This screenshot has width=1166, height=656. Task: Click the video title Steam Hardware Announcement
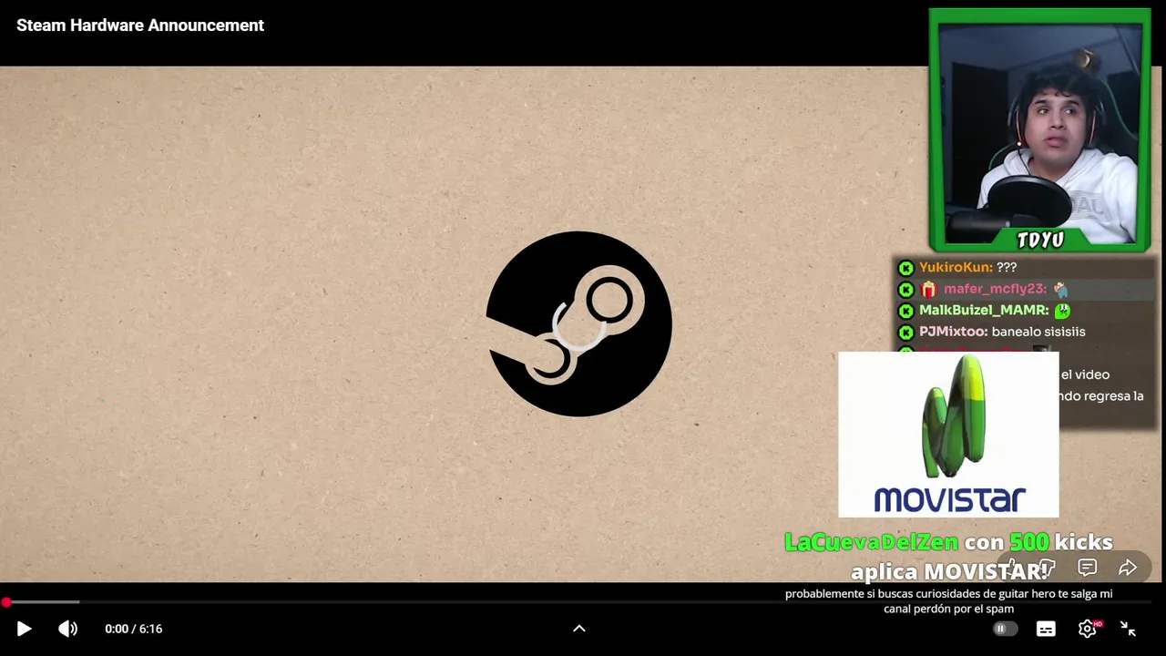pyautogui.click(x=140, y=26)
